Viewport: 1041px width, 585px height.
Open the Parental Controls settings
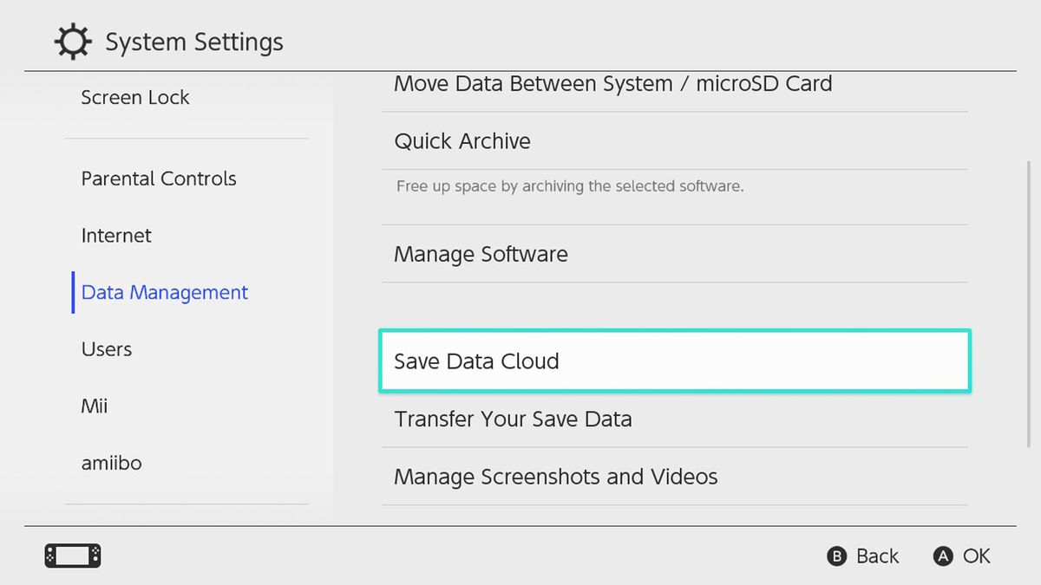tap(158, 179)
